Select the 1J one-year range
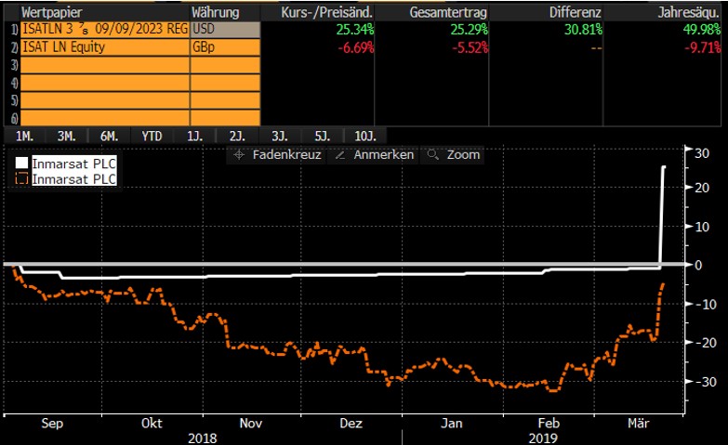 (x=194, y=136)
